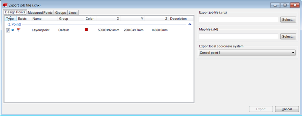Open the Export local coordinate system dropdown
This screenshot has height=116, width=302.
click(x=247, y=53)
